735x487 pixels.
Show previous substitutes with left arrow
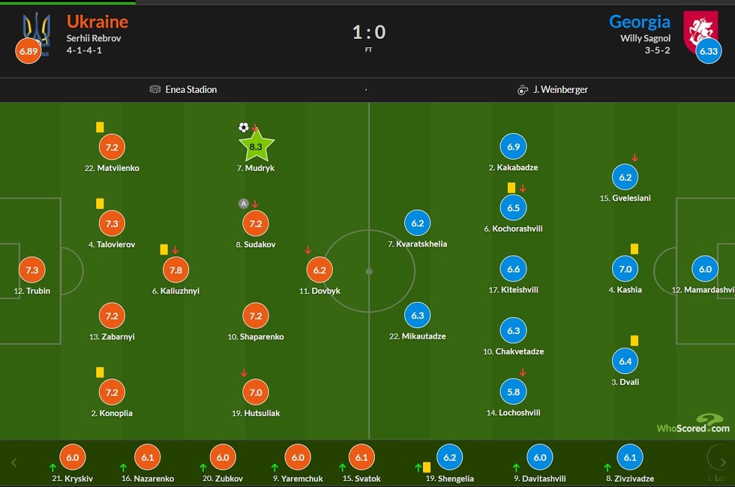pos(14,463)
